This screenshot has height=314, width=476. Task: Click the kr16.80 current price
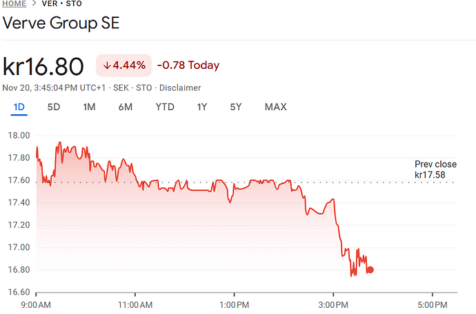(43, 66)
